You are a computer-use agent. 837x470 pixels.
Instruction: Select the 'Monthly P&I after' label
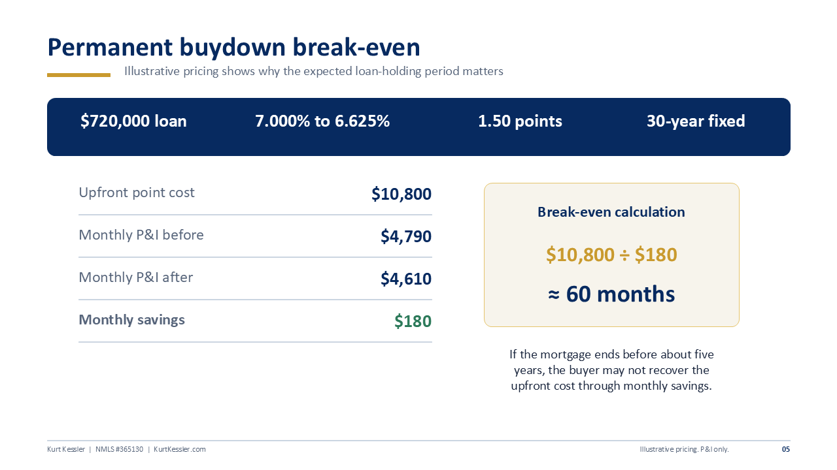pyautogui.click(x=136, y=277)
